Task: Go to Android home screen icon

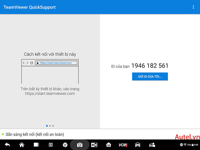Action: click(x=22, y=145)
